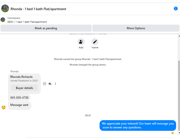The width and height of the screenshot is (180, 138).
Task: Add a member with the Add person icon
Action: 81,42
